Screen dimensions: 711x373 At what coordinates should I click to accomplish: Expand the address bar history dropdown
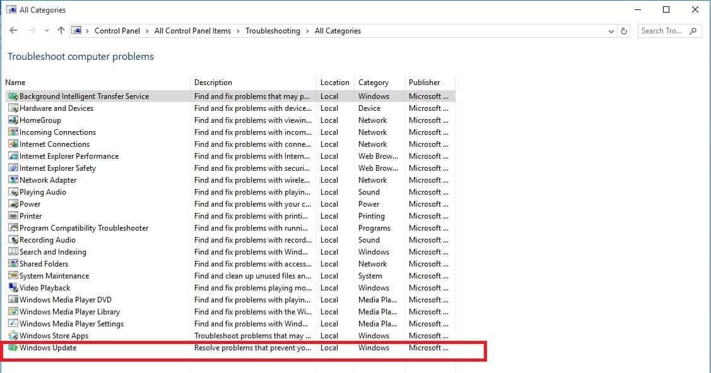pyautogui.click(x=611, y=32)
